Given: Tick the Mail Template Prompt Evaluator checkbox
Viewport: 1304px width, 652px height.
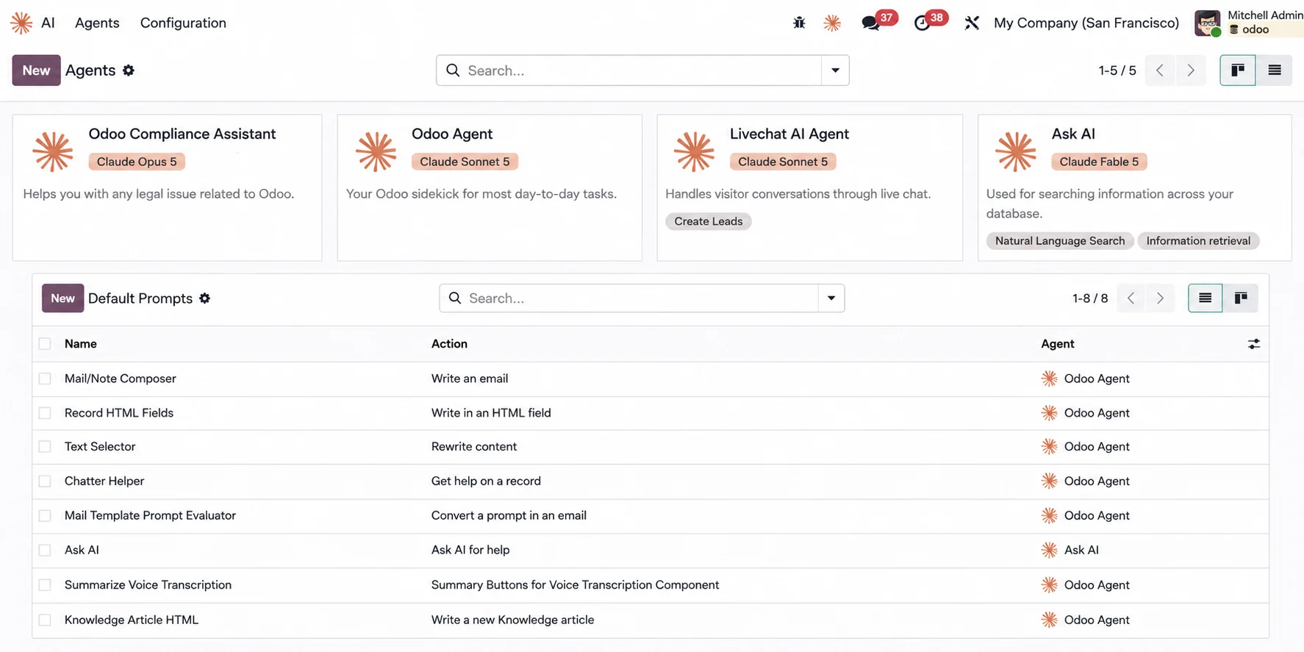Looking at the screenshot, I should (45, 516).
